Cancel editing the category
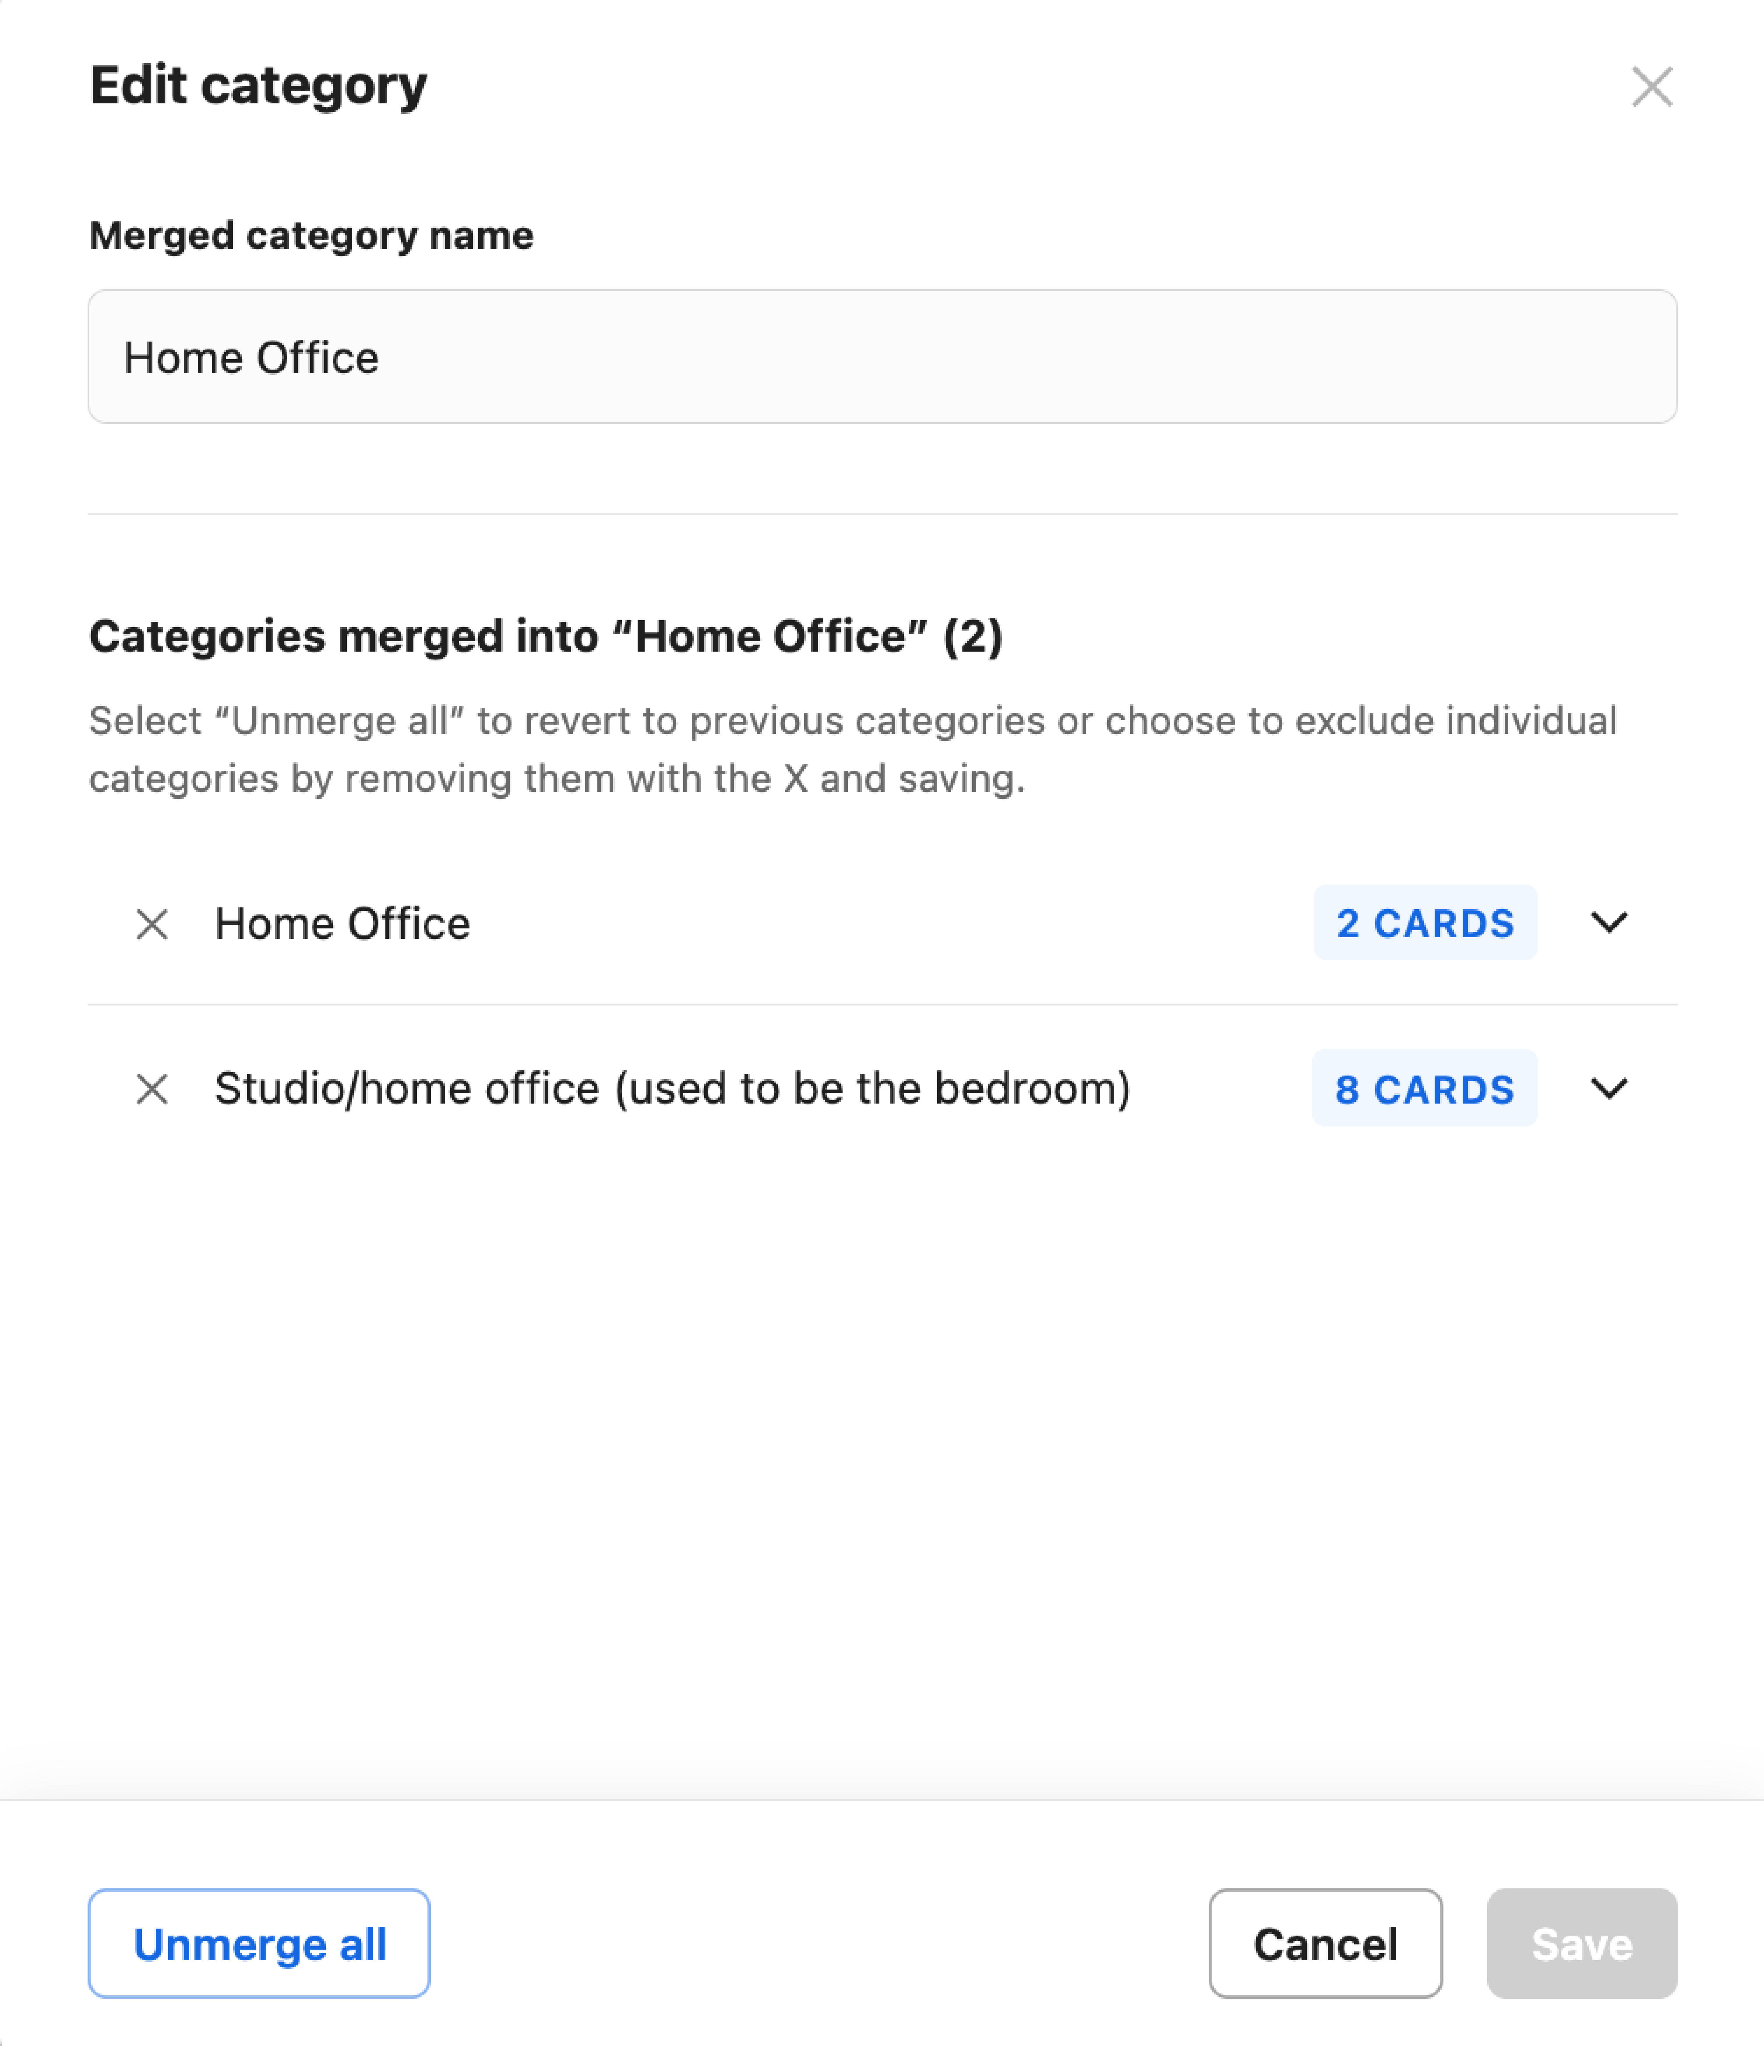1764x2046 pixels. tap(1324, 1943)
